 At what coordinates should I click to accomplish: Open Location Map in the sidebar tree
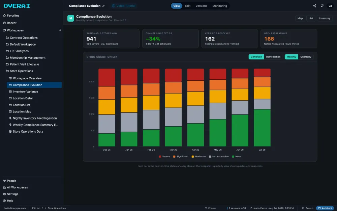[x=22, y=111]
